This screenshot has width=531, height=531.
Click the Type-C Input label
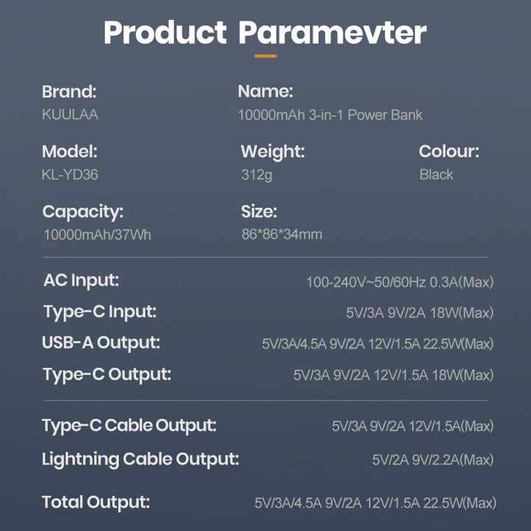(x=100, y=312)
